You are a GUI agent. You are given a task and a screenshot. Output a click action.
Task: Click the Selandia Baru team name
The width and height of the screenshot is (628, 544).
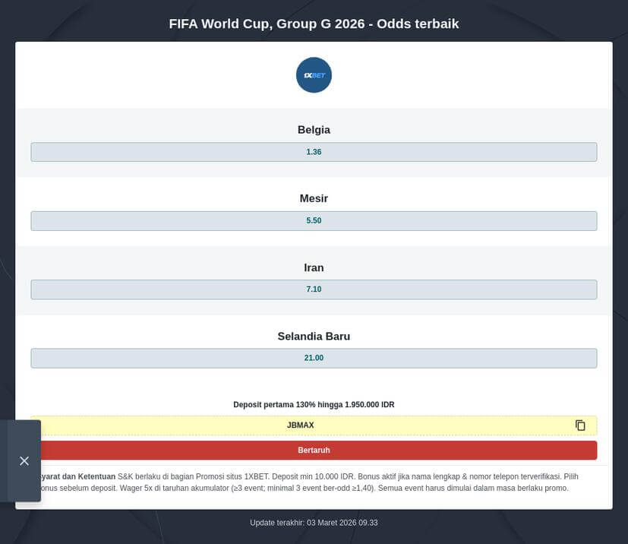(x=314, y=335)
